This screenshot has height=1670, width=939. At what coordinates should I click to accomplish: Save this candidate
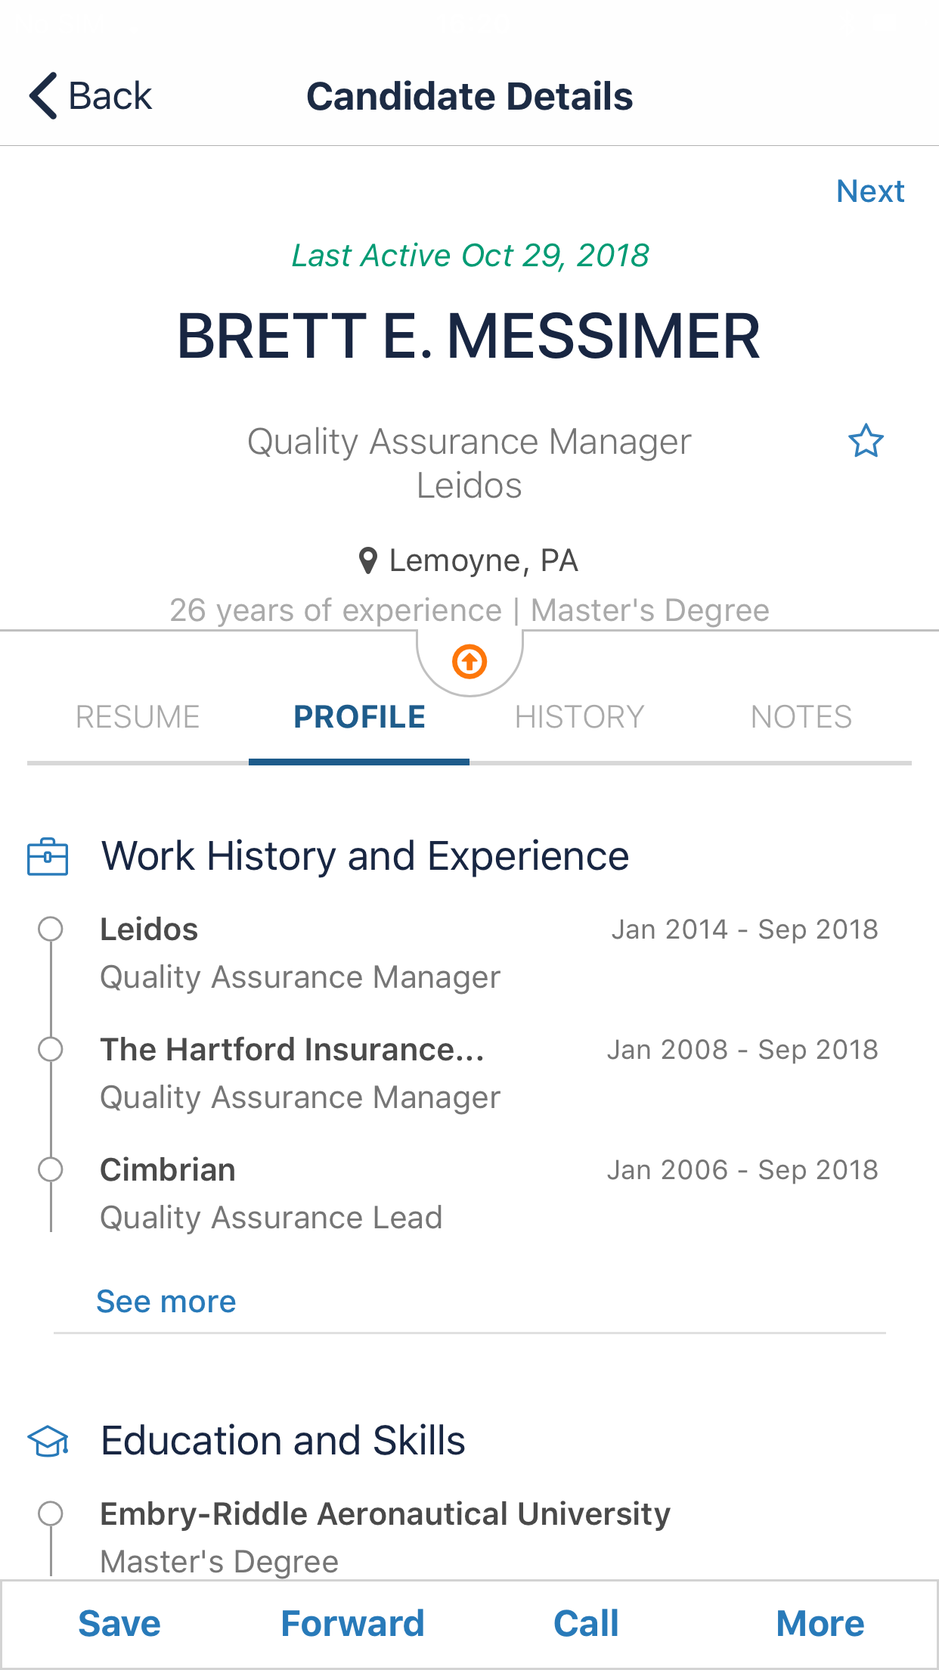119,1624
